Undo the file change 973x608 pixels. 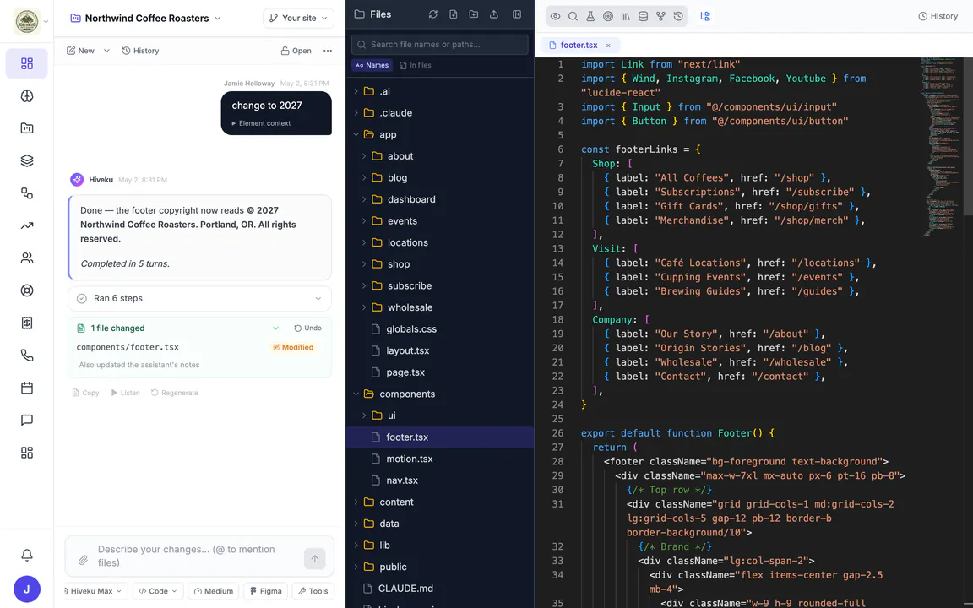[307, 328]
